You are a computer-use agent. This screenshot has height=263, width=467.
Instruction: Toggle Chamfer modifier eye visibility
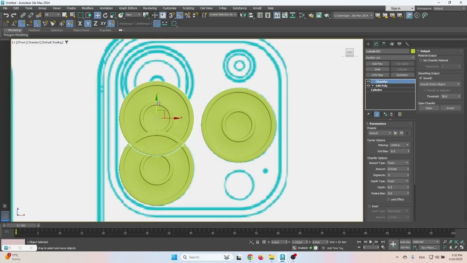click(368, 81)
